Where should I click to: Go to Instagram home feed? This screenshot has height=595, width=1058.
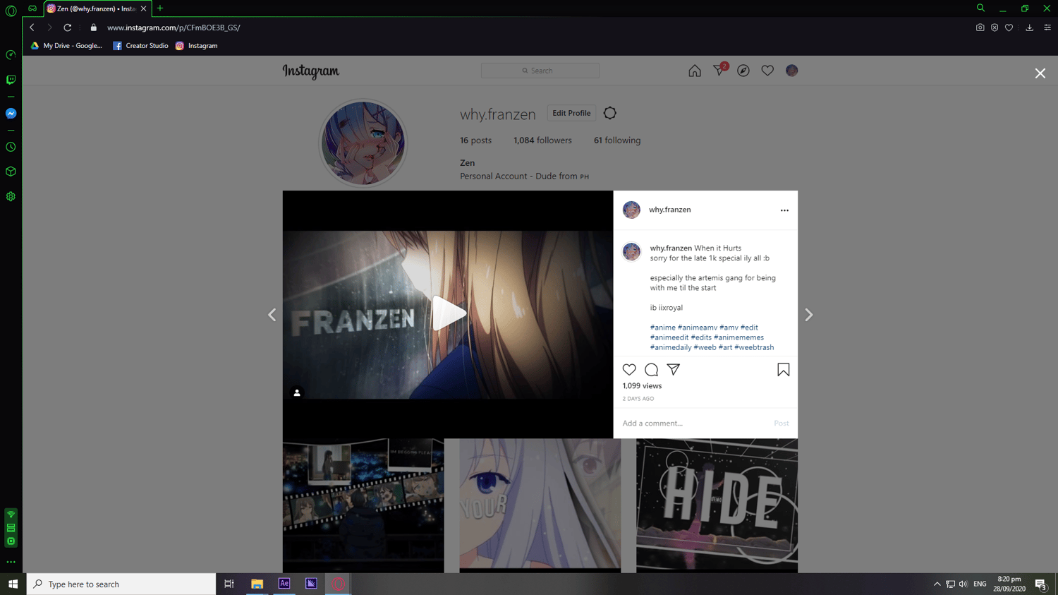[x=695, y=71]
